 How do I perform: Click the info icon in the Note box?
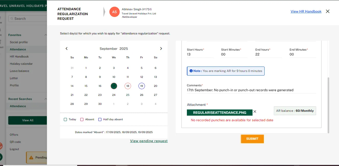click(191, 71)
